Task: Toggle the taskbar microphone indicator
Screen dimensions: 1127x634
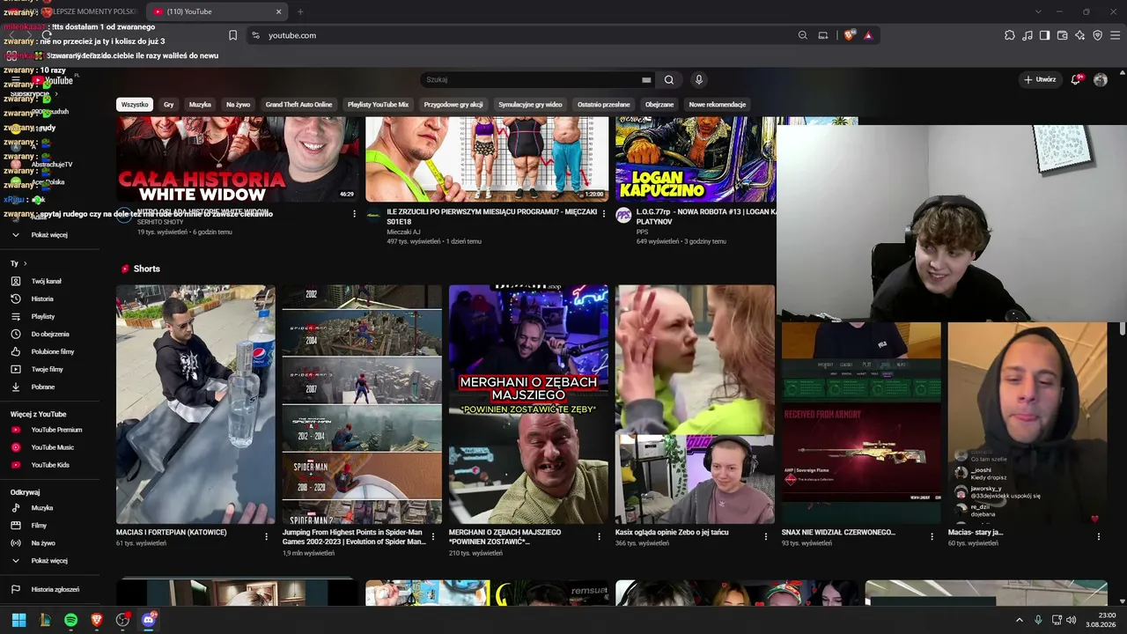Action: 1038,620
